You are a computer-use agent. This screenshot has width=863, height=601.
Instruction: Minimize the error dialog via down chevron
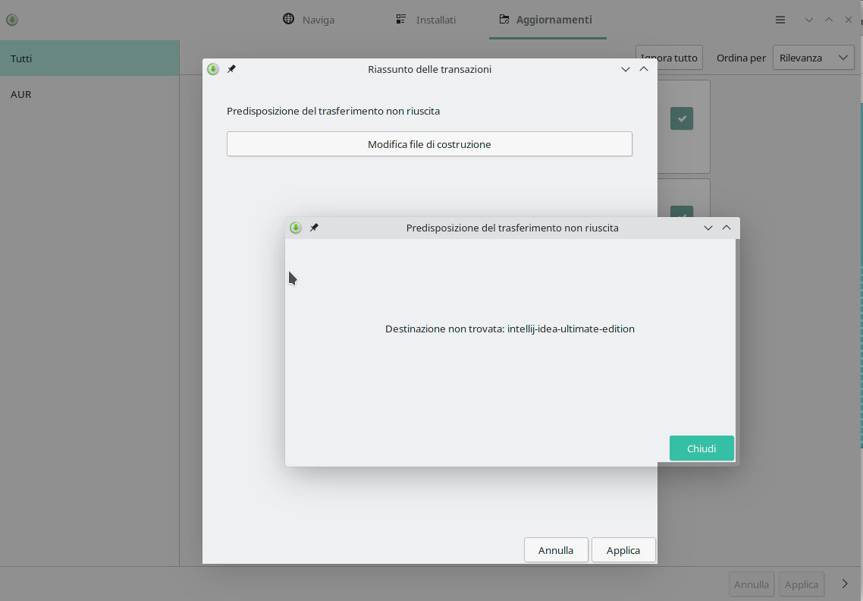tap(708, 228)
